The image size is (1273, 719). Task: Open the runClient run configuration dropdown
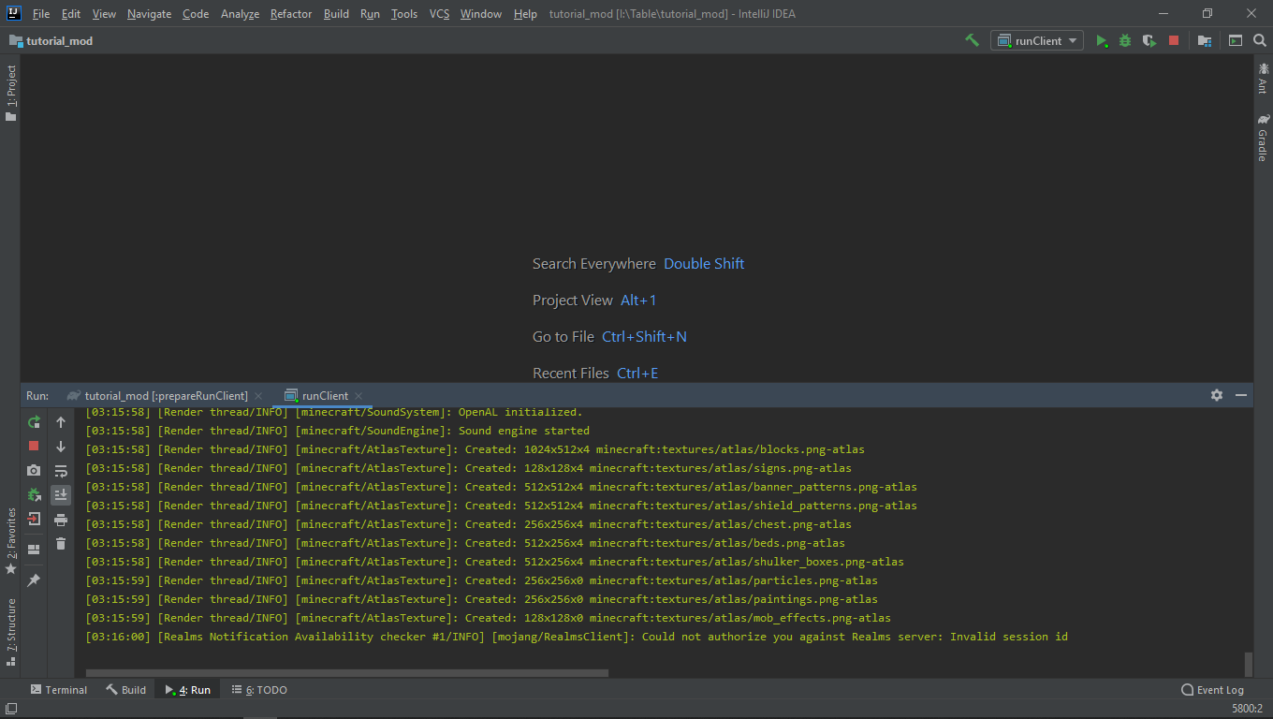point(1037,40)
